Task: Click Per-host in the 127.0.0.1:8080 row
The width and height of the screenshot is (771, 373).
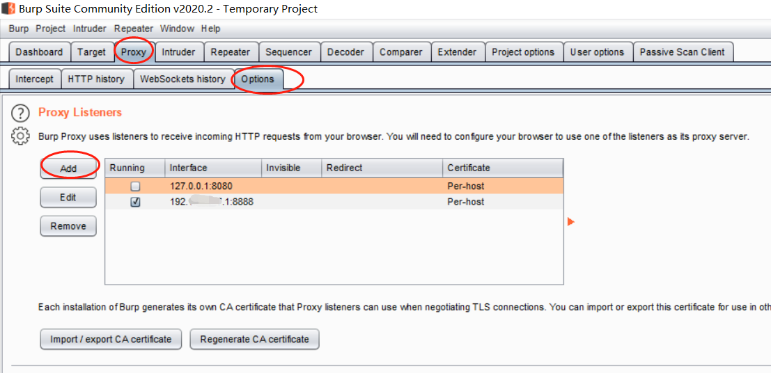Action: (x=466, y=186)
